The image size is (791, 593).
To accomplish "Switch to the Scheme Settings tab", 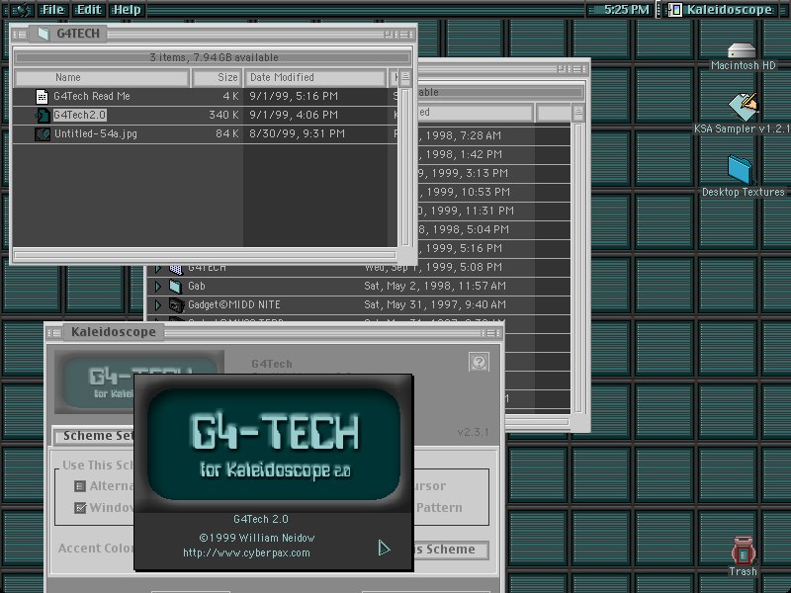I will pos(94,436).
